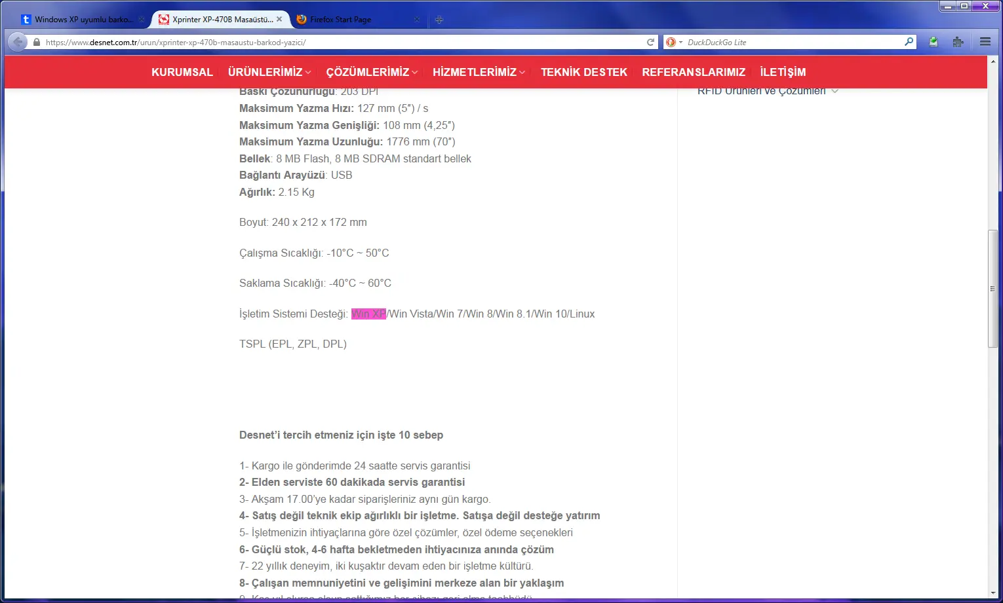Open the add-ons puzzle piece icon

pyautogui.click(x=958, y=42)
